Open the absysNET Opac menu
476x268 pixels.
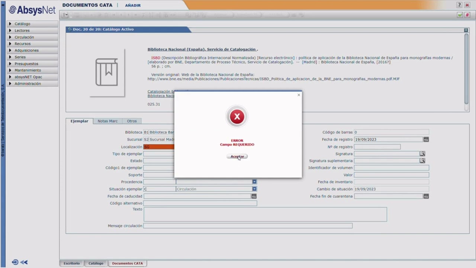click(33, 77)
